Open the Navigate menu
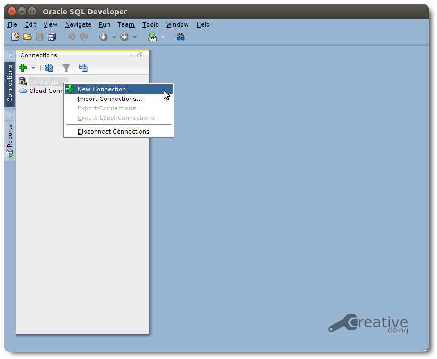Viewport: 437px width, 359px height. point(78,24)
